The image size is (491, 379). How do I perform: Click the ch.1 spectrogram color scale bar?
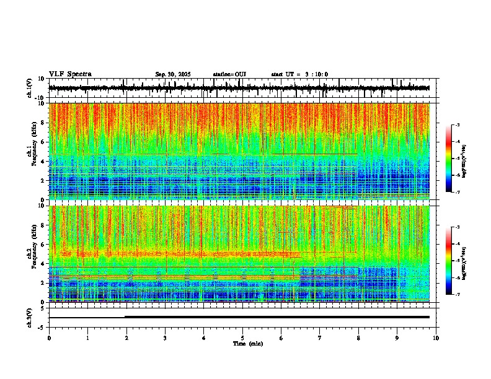(x=449, y=159)
